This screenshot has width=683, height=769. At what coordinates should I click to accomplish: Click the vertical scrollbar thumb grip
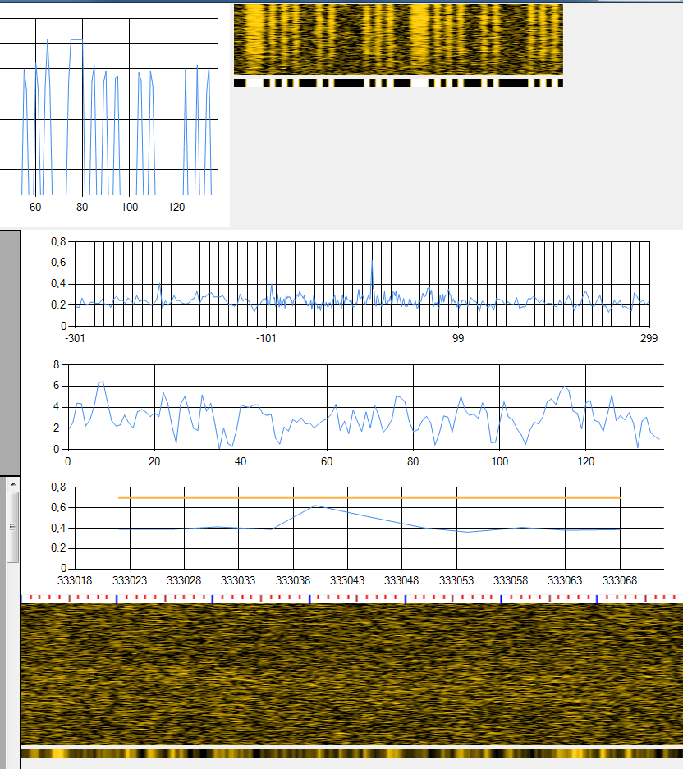[x=13, y=527]
